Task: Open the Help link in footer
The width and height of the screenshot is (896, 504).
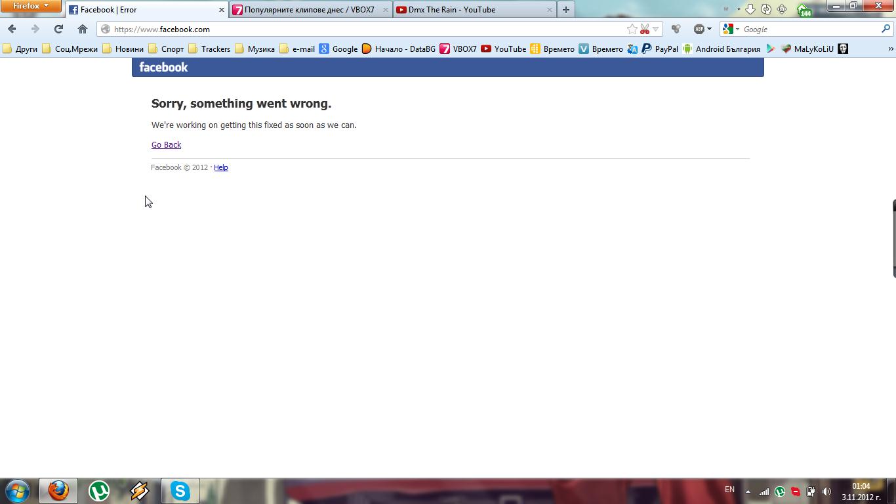Action: 221,167
